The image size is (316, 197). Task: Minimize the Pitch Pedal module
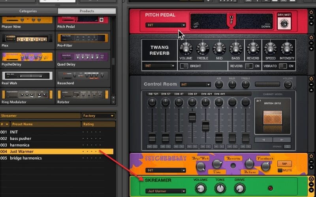pos(311,18)
